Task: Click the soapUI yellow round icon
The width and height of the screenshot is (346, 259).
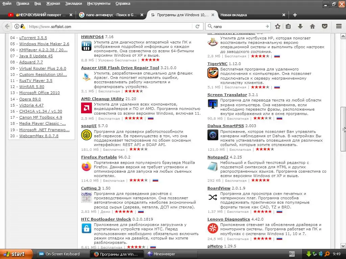Action: (86, 135)
